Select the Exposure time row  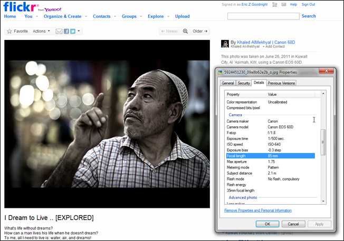270,138
